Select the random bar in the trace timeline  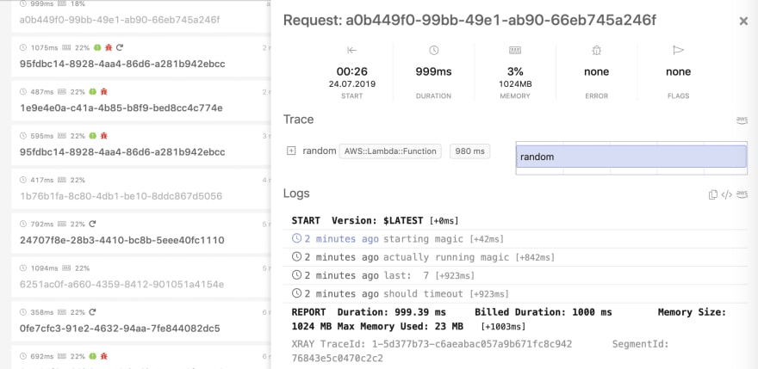pos(631,157)
